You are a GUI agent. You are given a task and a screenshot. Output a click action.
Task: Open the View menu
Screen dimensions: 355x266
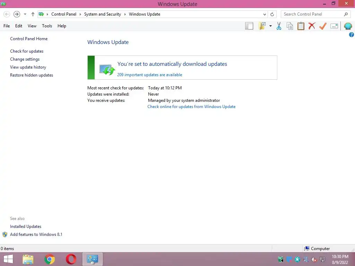click(x=32, y=26)
